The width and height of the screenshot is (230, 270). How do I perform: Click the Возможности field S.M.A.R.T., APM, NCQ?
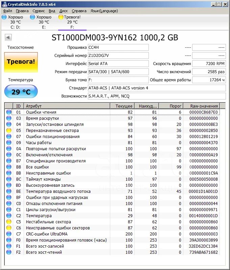pos(157,96)
